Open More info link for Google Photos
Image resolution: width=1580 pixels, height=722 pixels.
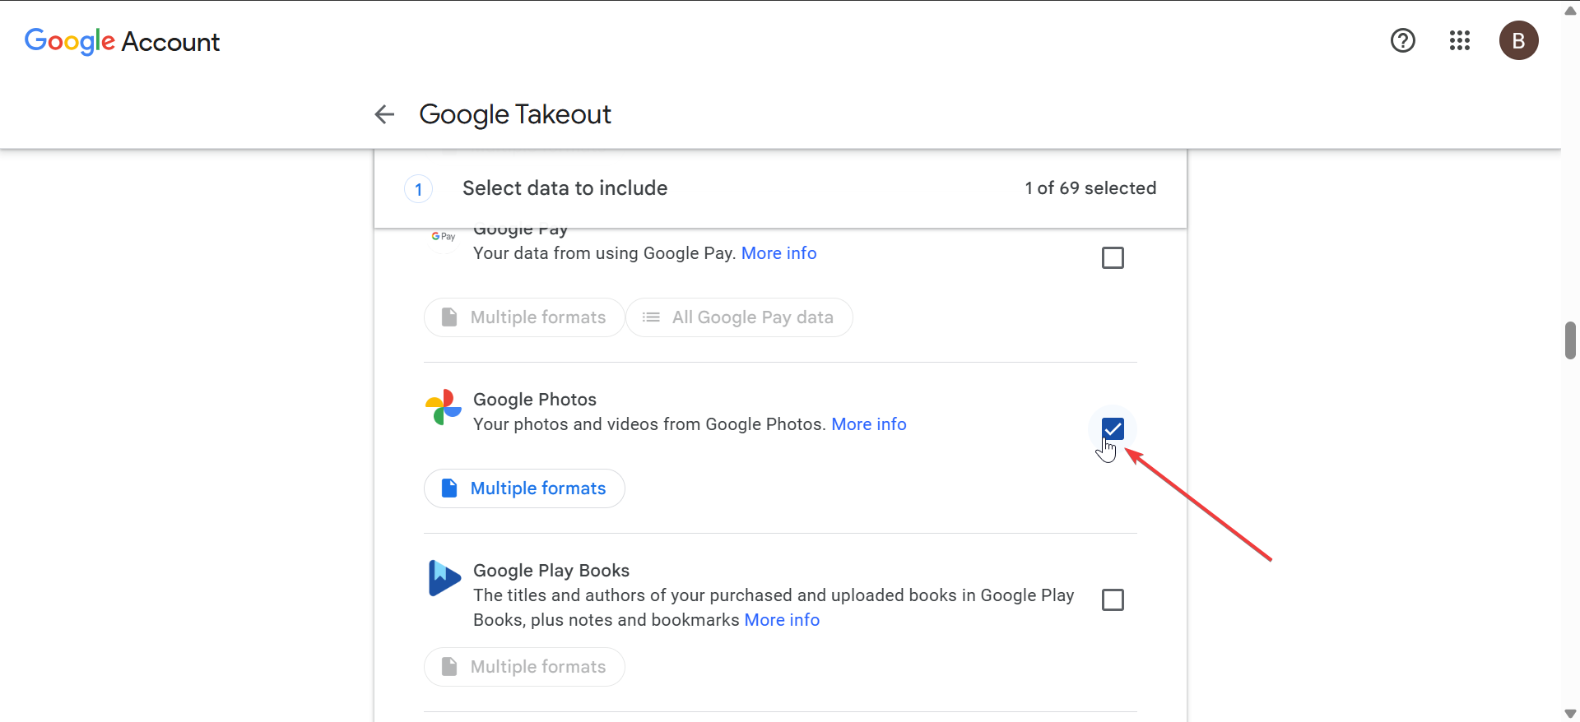click(868, 424)
